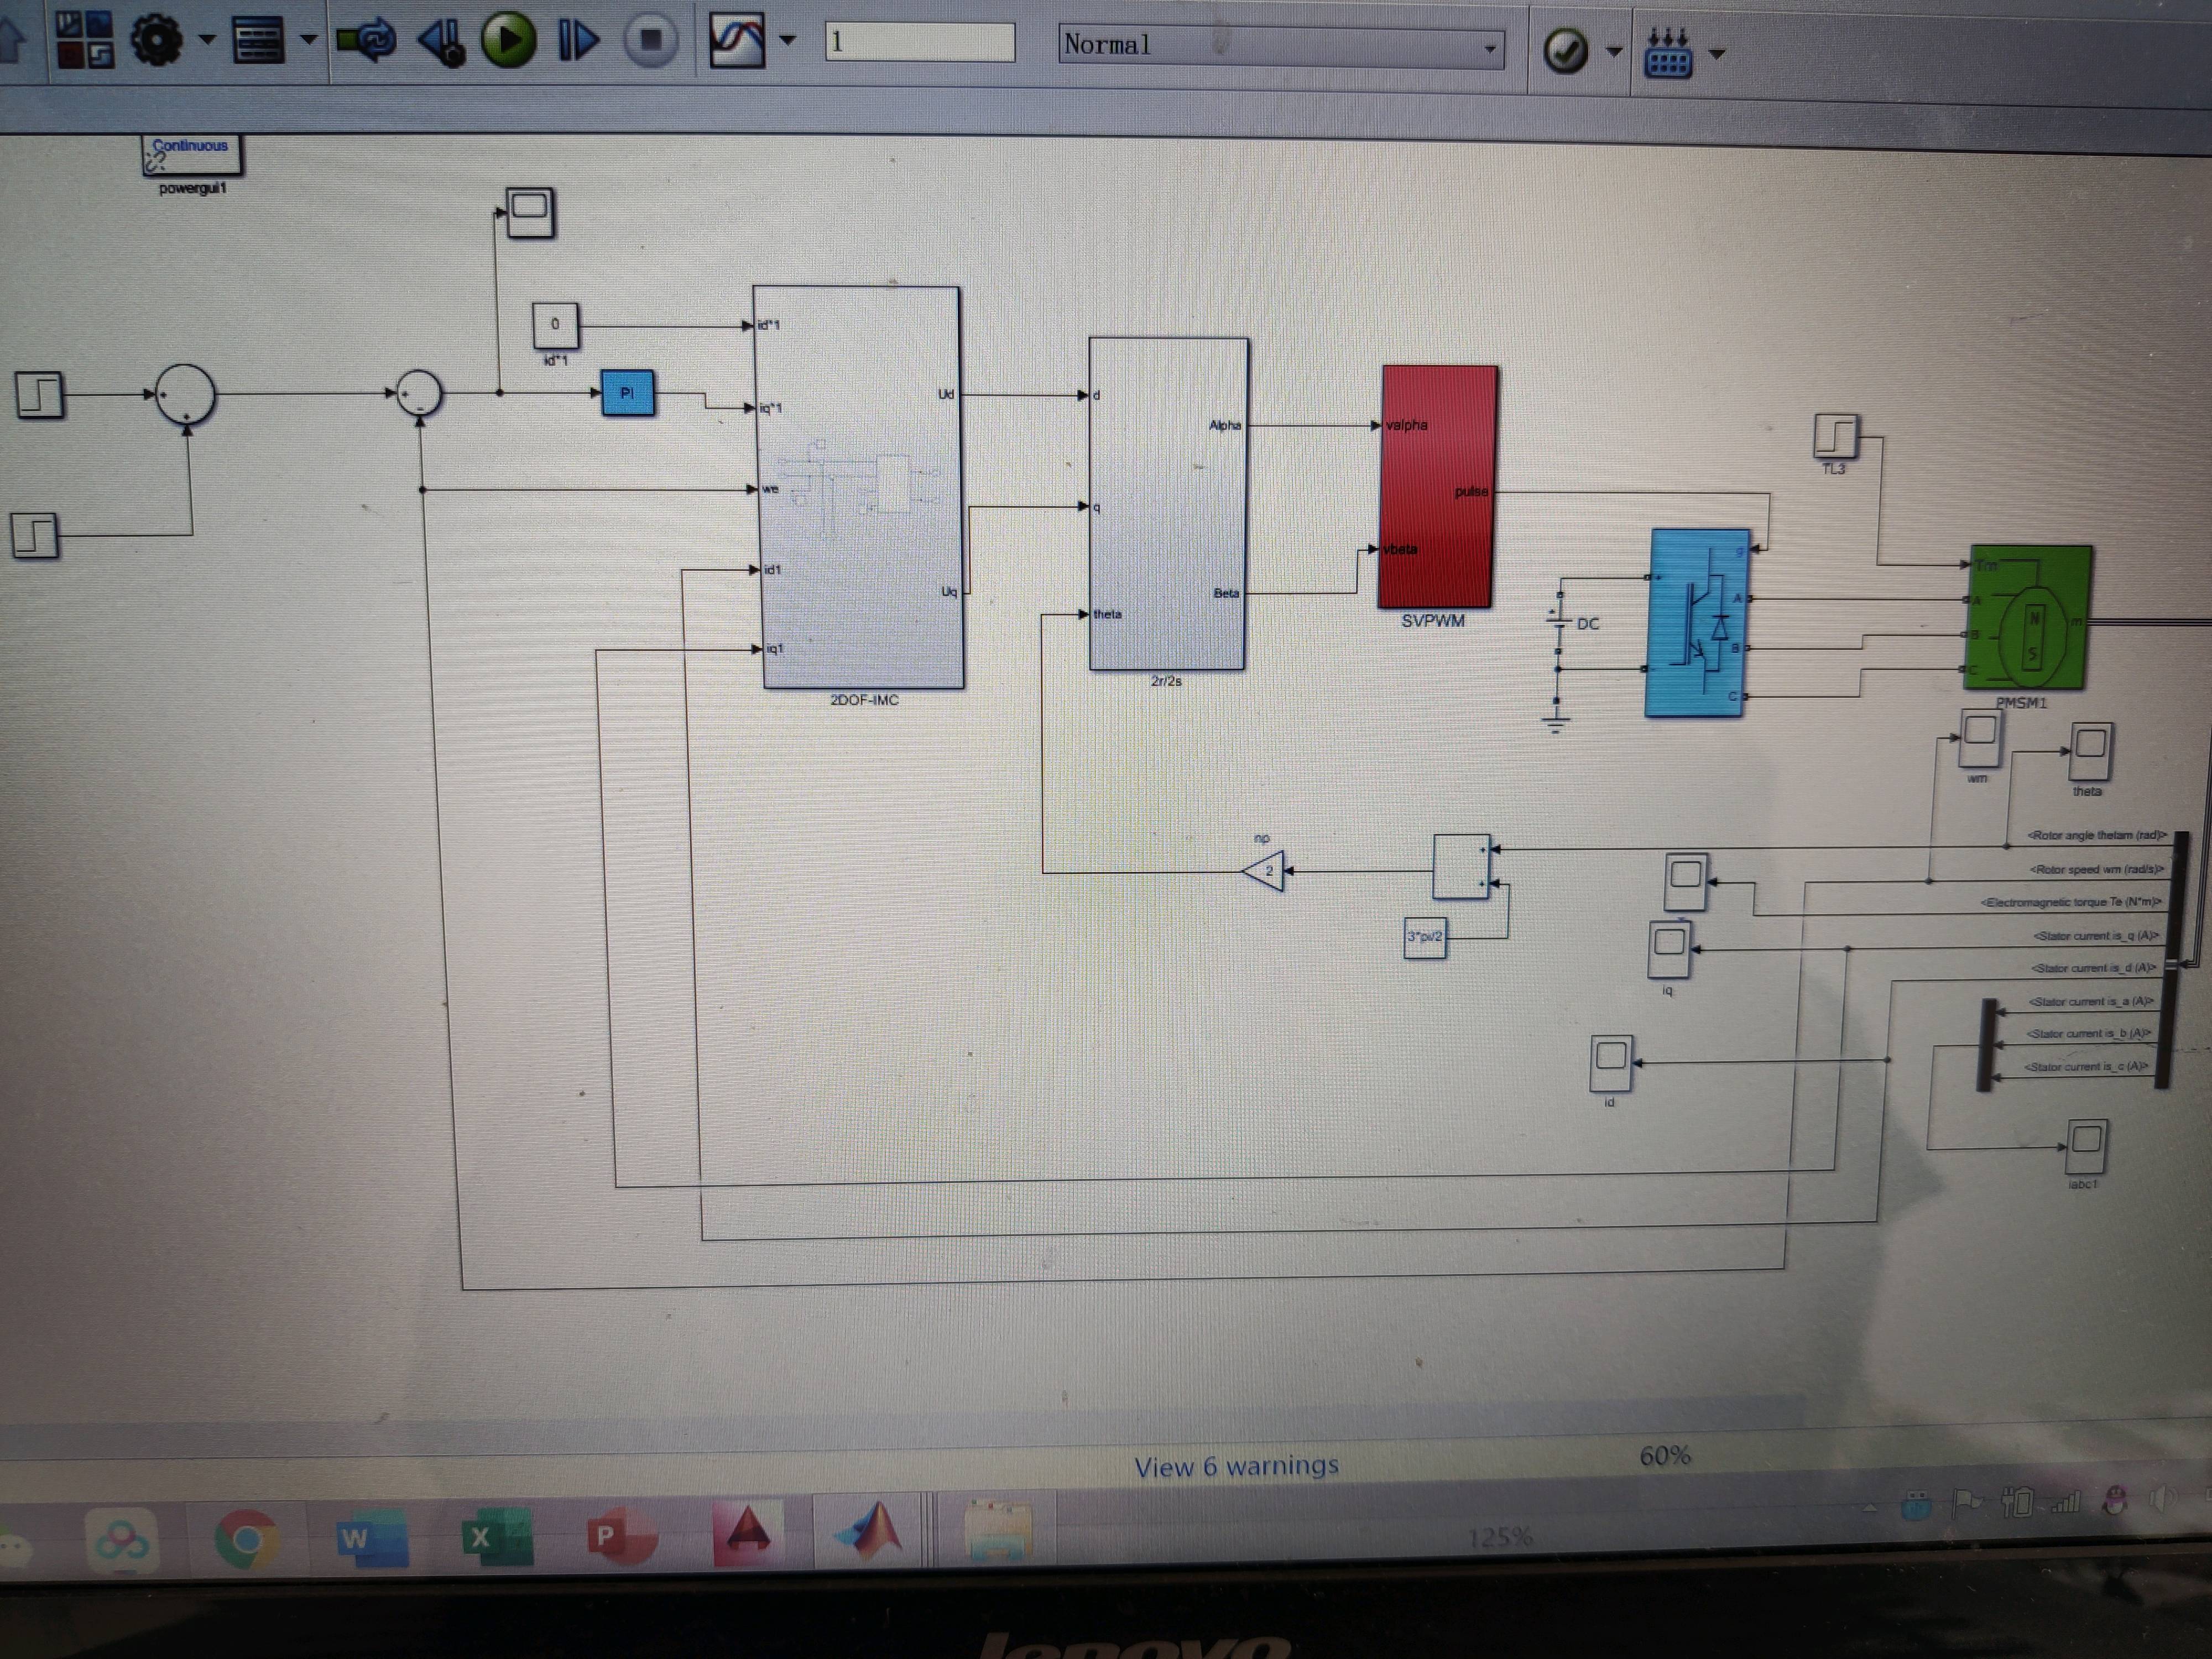Select the lower step input block at far left

pos(35,535)
